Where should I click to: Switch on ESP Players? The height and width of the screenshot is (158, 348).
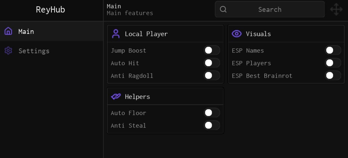pyautogui.click(x=333, y=63)
